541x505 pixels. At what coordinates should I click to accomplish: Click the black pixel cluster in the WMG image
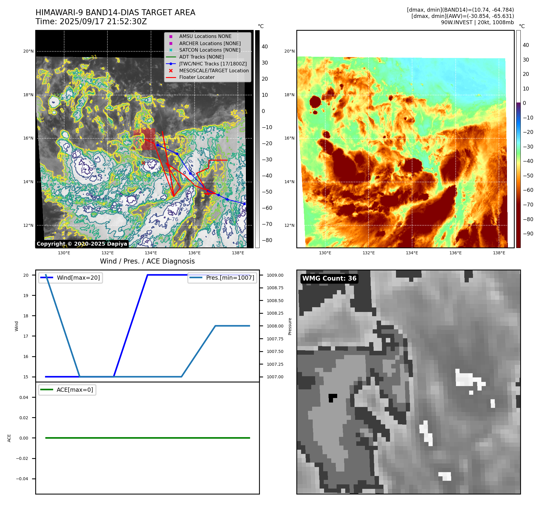tap(332, 398)
